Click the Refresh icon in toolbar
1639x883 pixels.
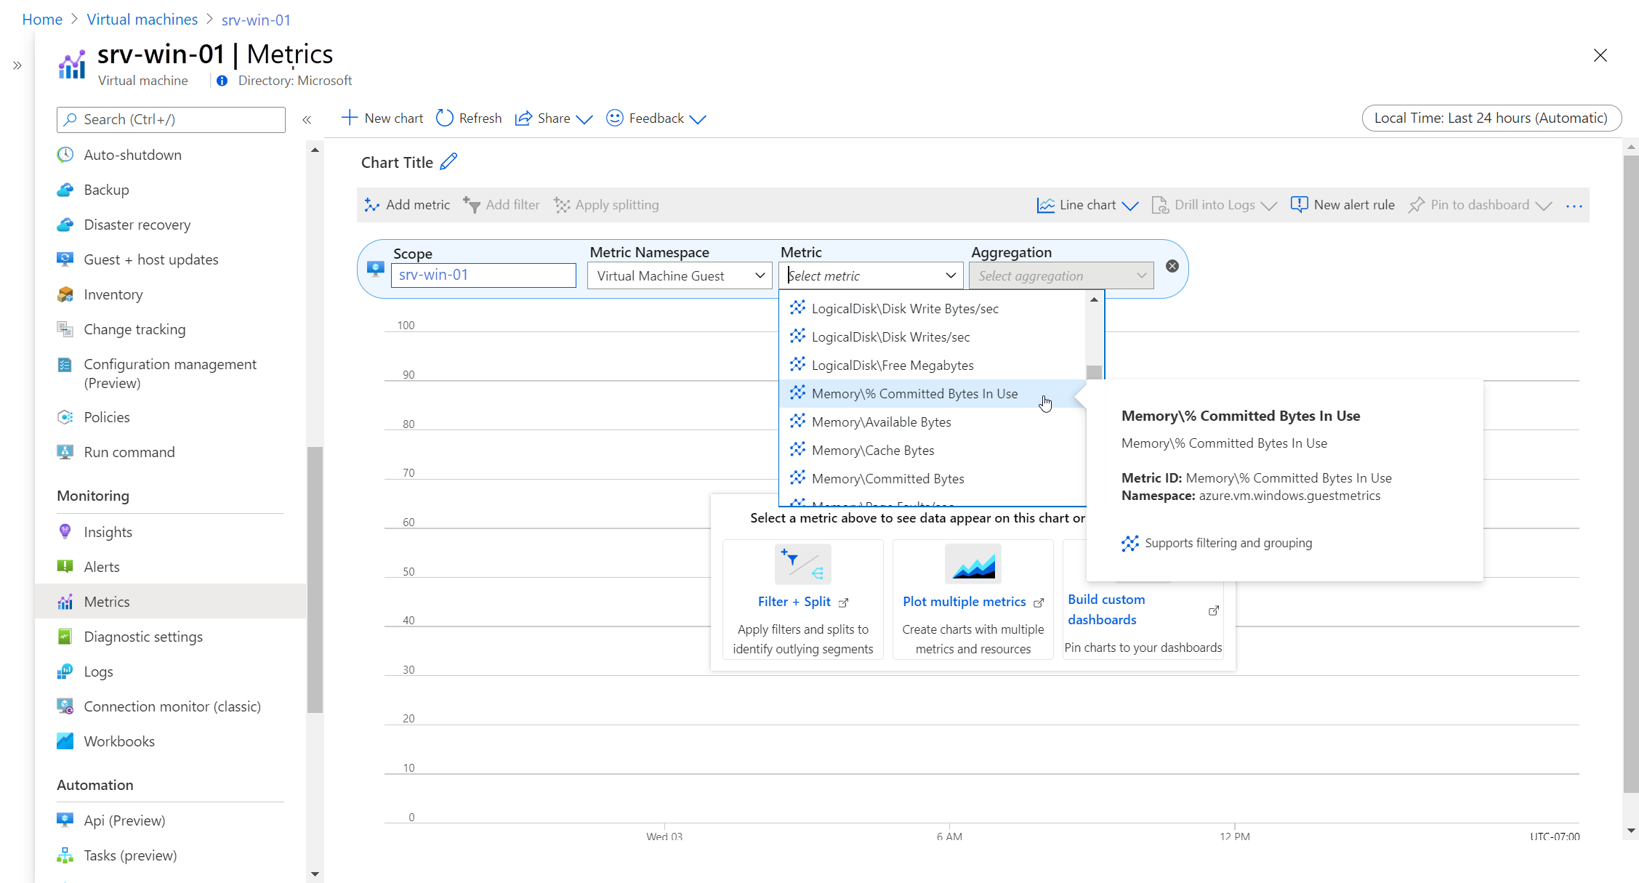[444, 118]
